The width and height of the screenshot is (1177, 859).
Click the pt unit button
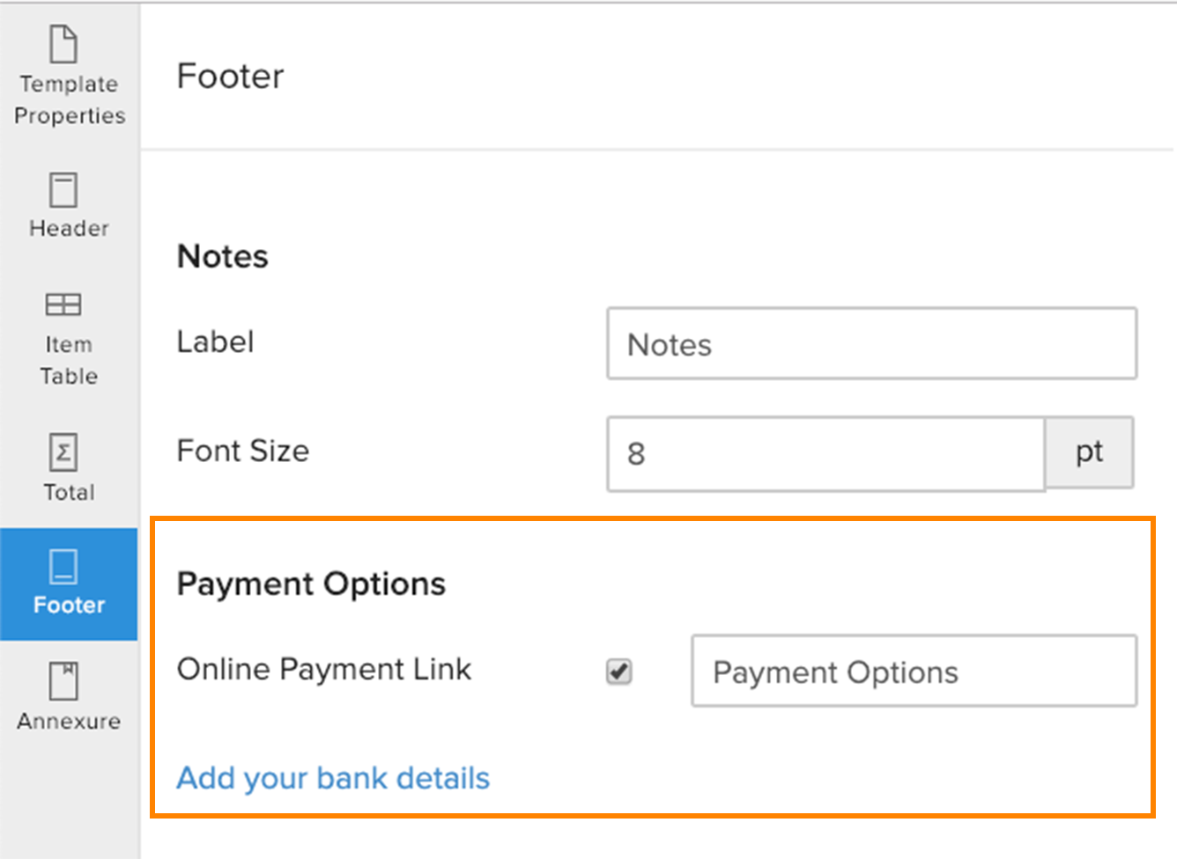1090,452
